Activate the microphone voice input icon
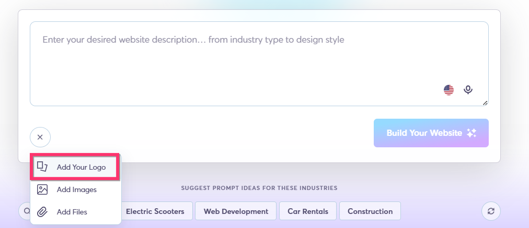 tap(468, 90)
